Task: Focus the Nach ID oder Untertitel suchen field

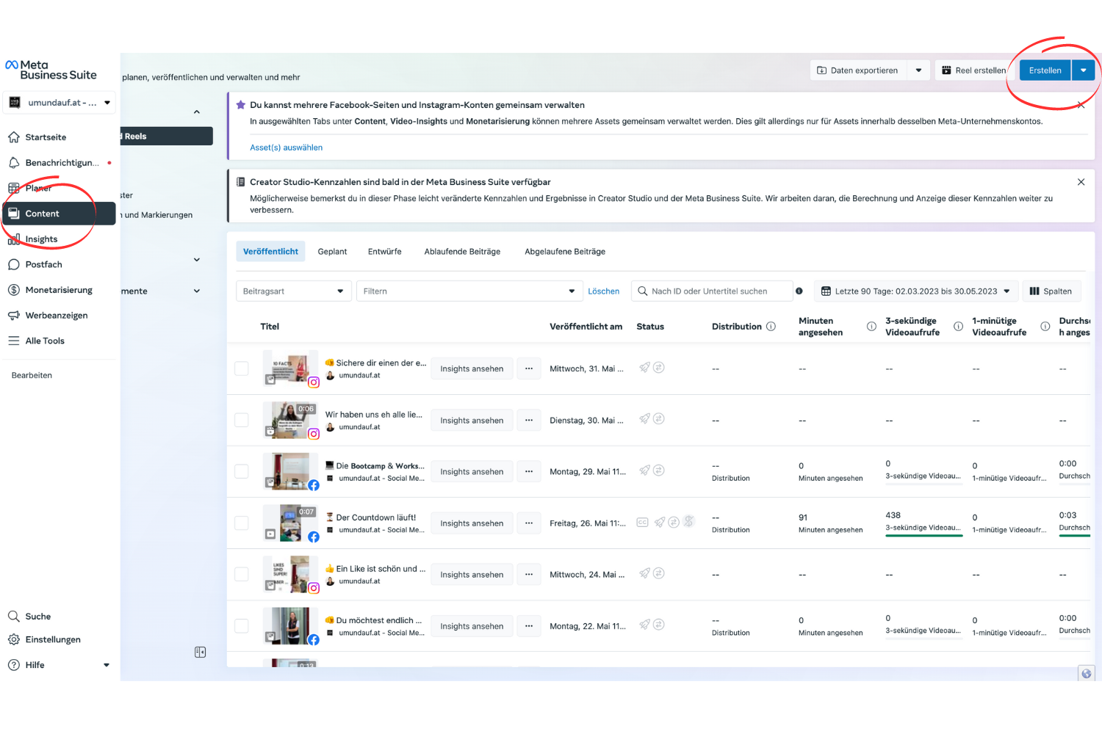Action: 712,291
